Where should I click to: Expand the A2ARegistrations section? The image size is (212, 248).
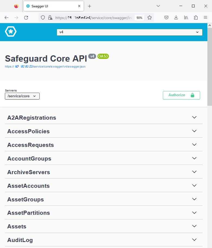tap(104, 118)
